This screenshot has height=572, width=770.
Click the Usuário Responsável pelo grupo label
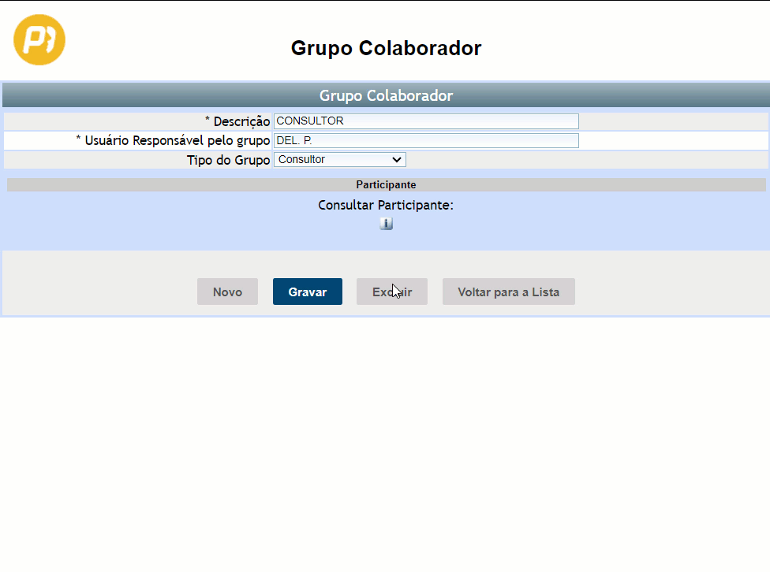click(174, 141)
